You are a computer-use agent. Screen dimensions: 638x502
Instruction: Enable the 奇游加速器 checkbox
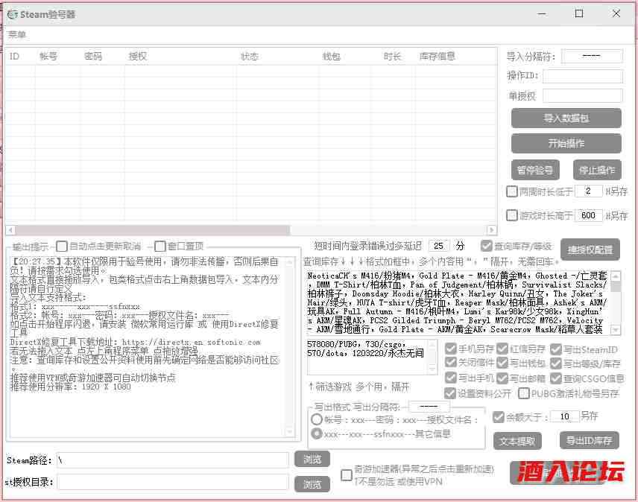[347, 475]
